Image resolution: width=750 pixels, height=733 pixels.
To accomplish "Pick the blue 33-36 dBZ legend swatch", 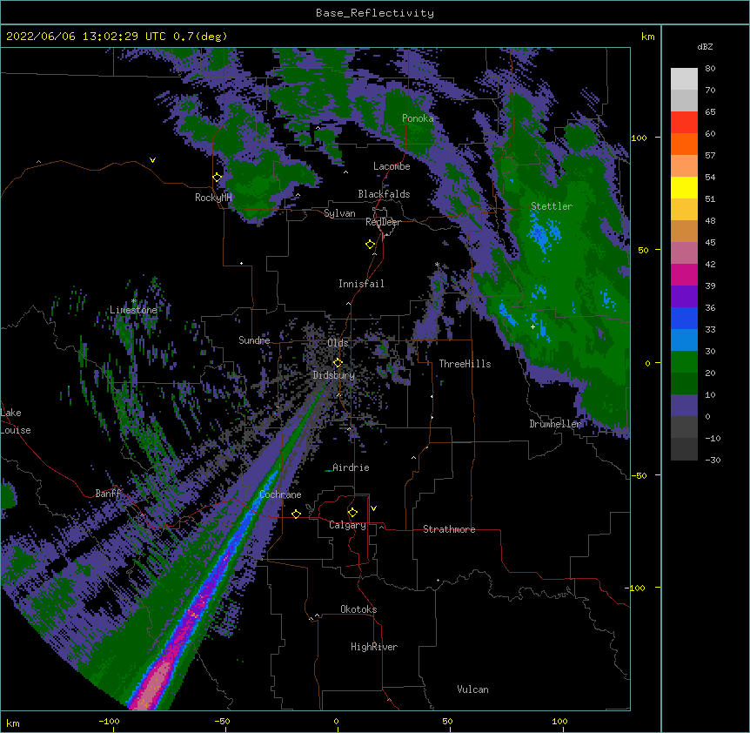I will click(684, 318).
